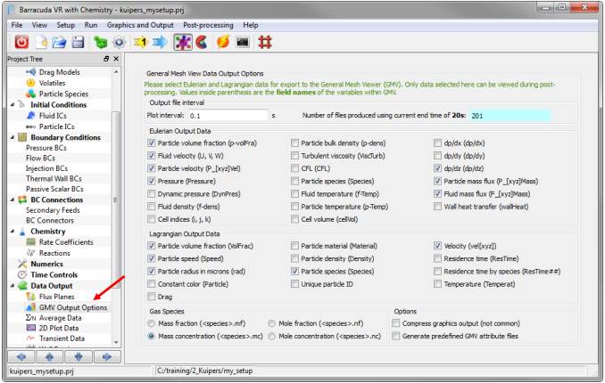
Task: Open Numerics in project tree
Action: pyautogui.click(x=46, y=264)
